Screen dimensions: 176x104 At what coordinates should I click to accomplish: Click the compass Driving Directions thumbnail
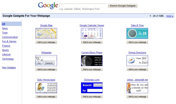(137, 61)
